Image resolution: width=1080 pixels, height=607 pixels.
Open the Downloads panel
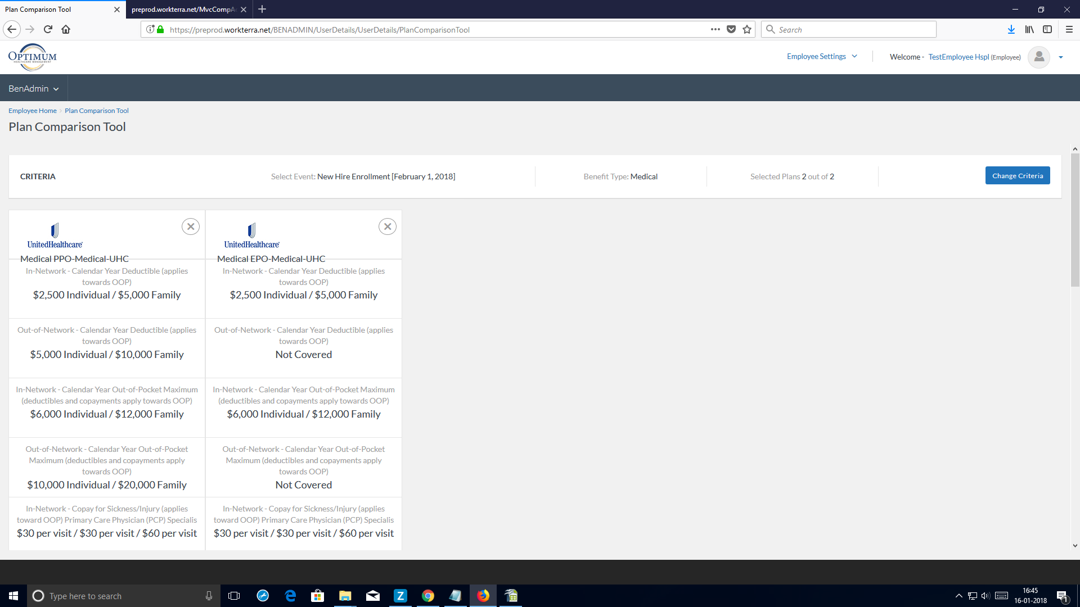[1011, 29]
